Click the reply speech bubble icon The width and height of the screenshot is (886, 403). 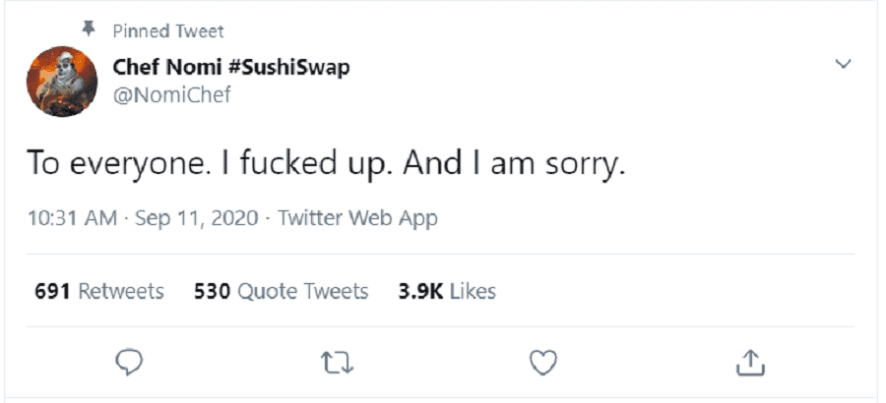[x=131, y=363]
